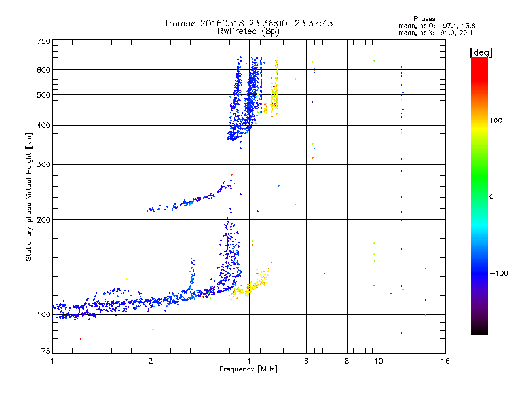Click the blue trace between 2 and 3.5 MHz at 220 km
524x393 pixels.
[191, 197]
